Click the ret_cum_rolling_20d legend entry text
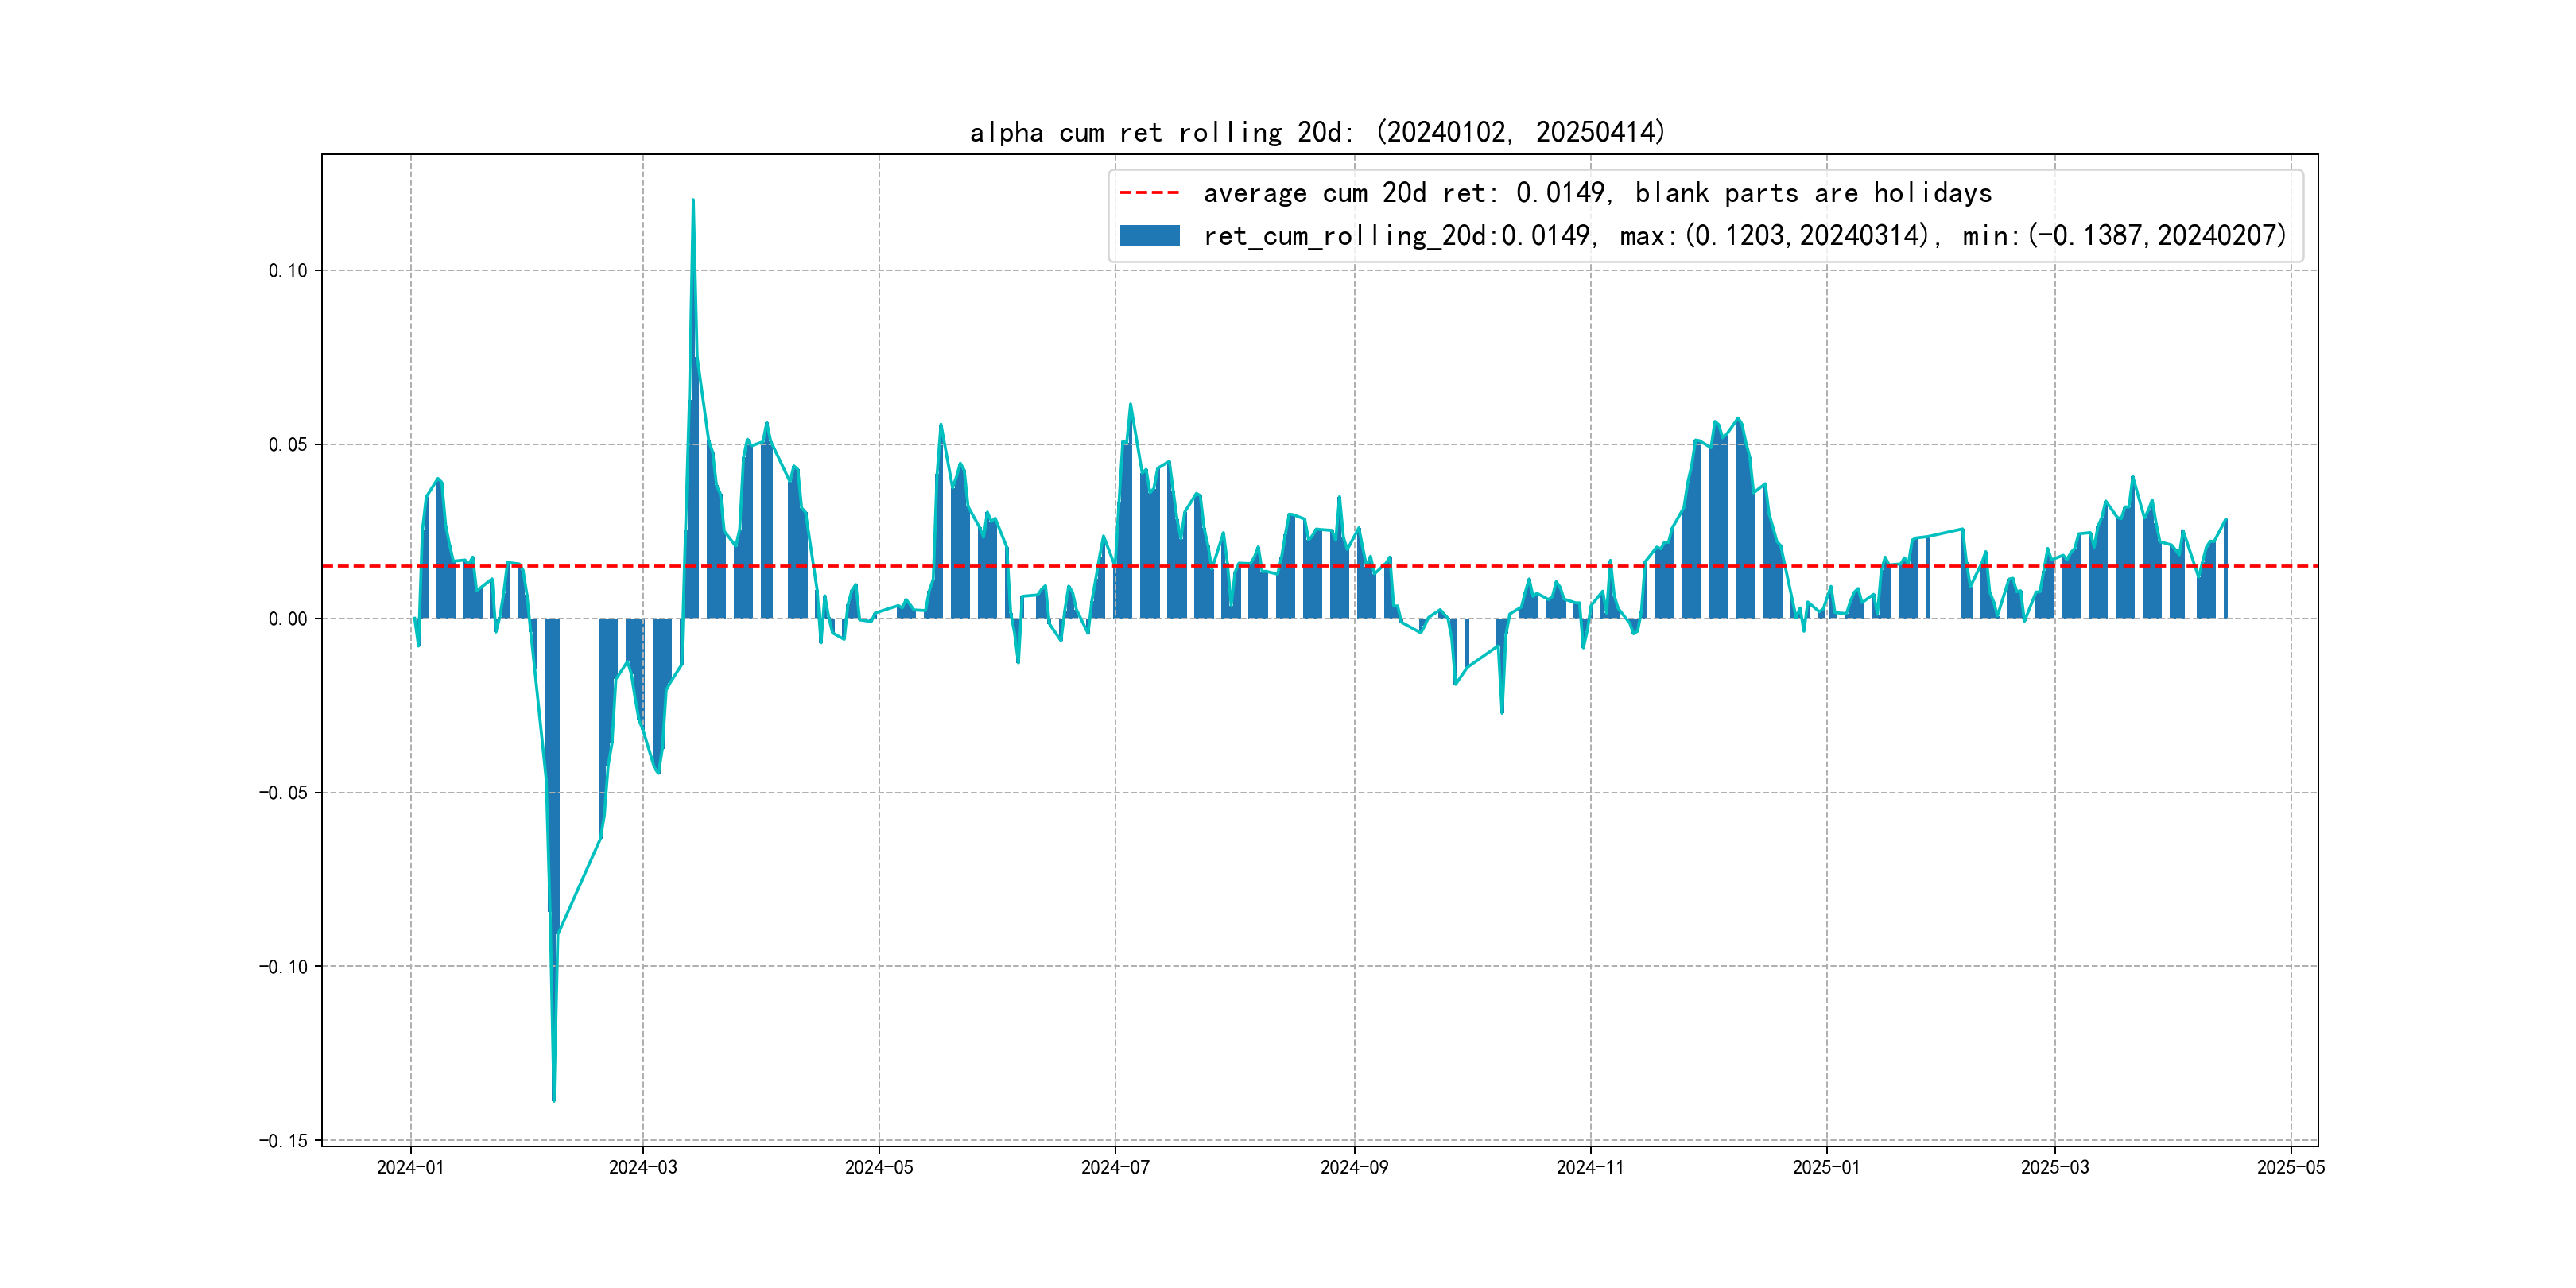The height and width of the screenshot is (1288, 2576). click(1744, 236)
